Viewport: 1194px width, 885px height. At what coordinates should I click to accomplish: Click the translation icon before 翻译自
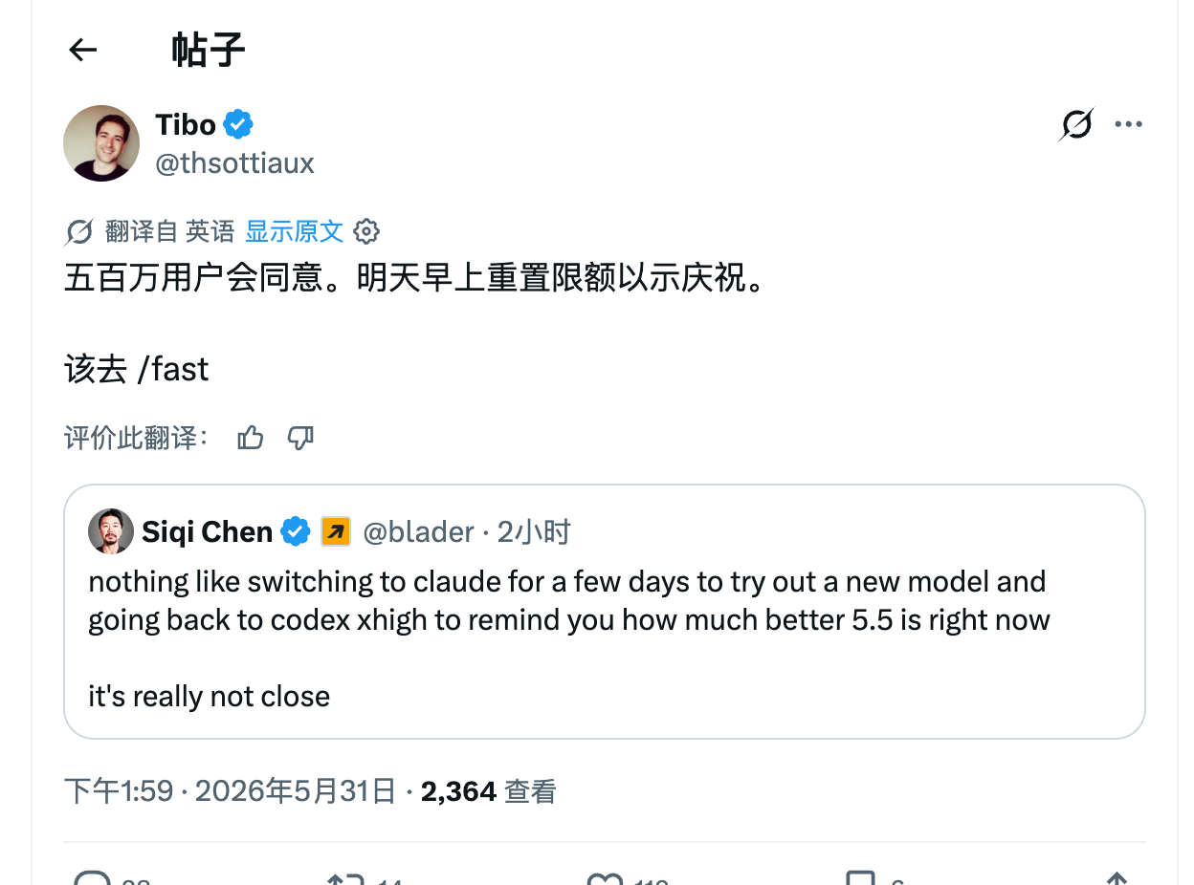[78, 231]
